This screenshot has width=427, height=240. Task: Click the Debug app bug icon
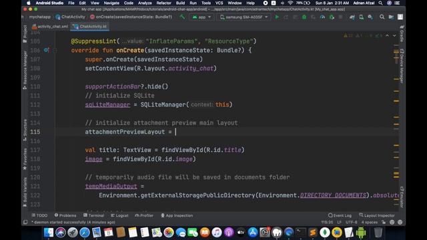(x=304, y=17)
